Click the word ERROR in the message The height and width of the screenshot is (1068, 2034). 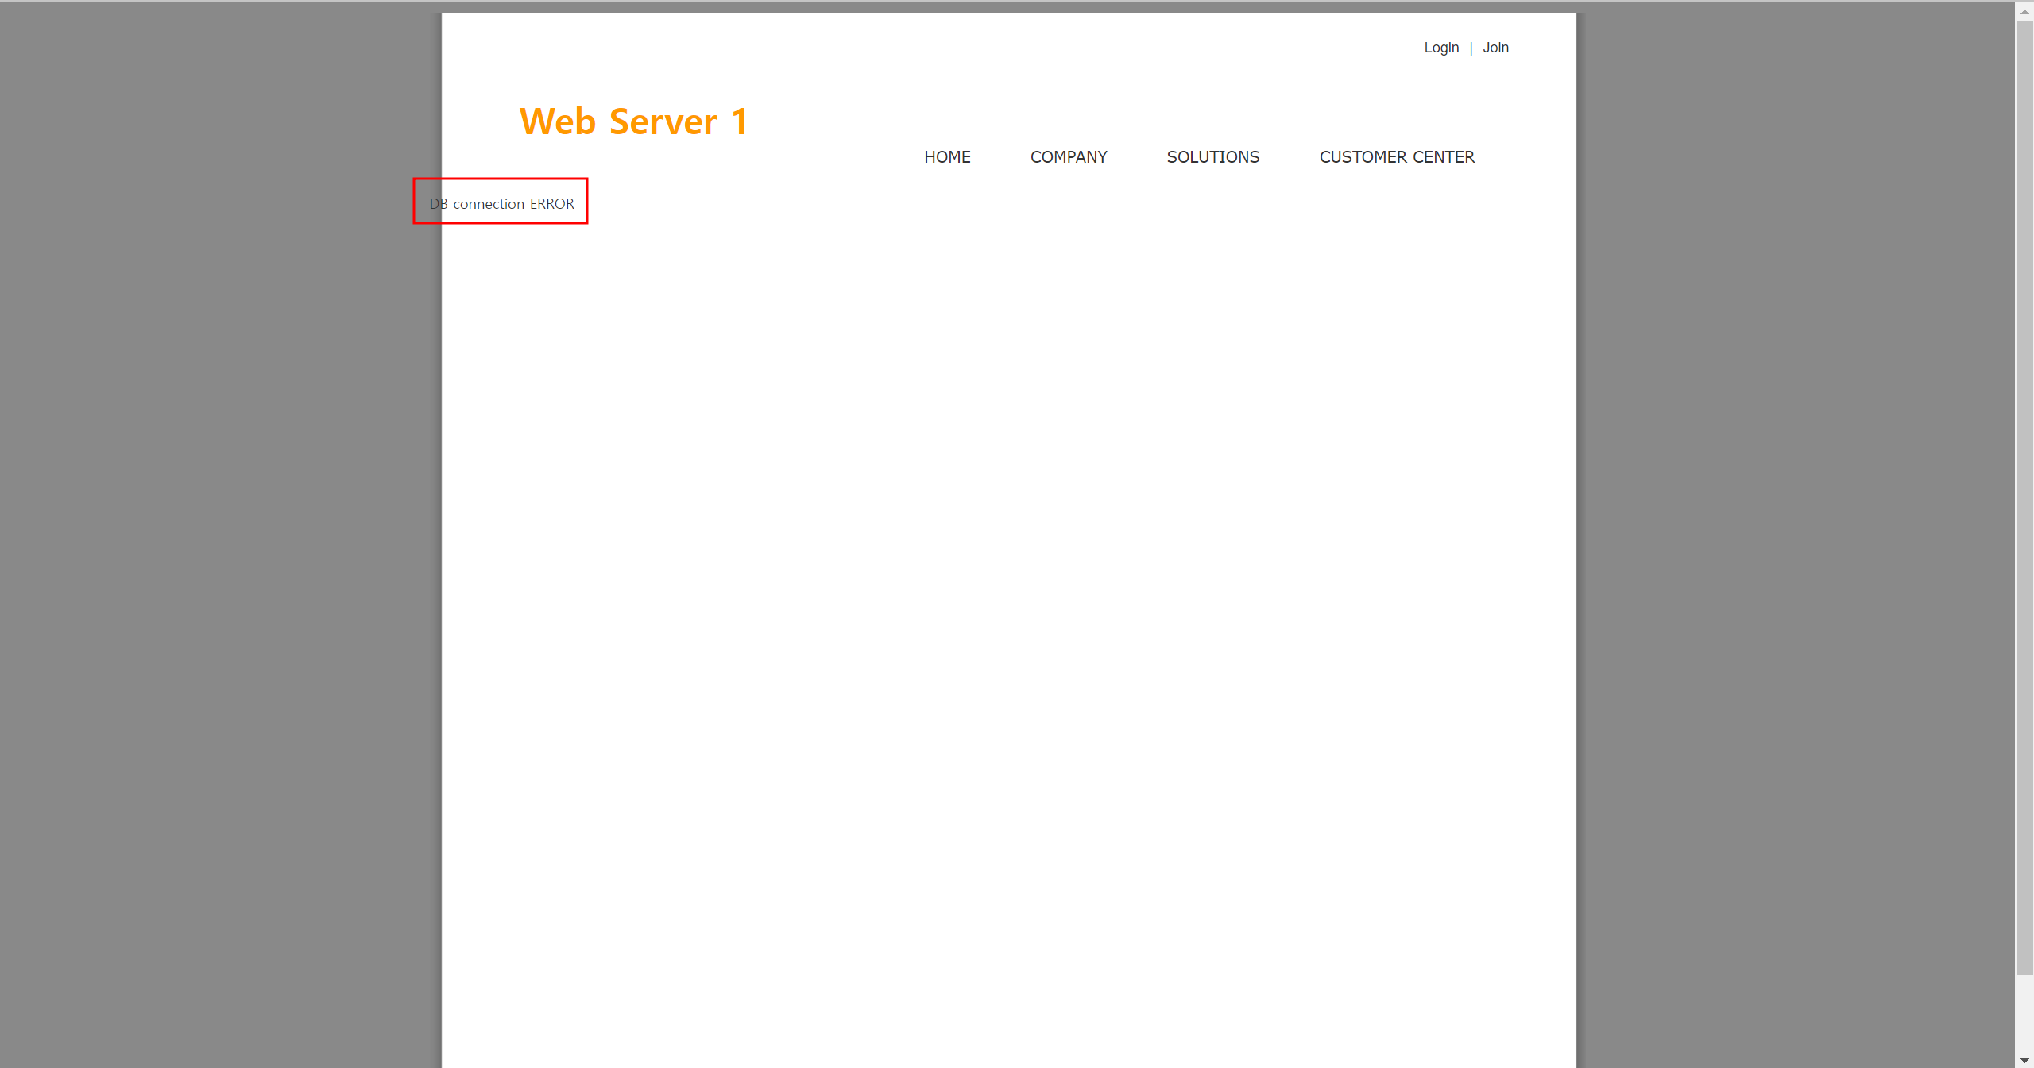click(x=551, y=204)
